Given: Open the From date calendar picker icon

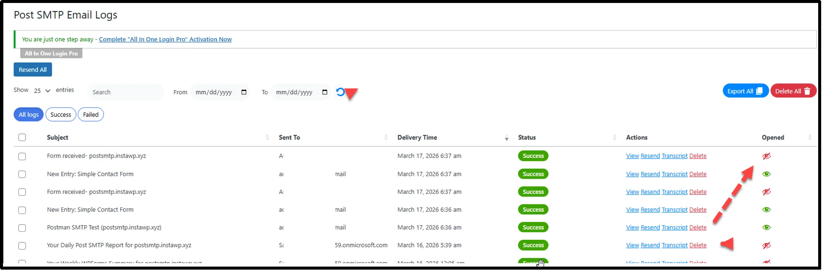Looking at the screenshot, I should click(244, 92).
